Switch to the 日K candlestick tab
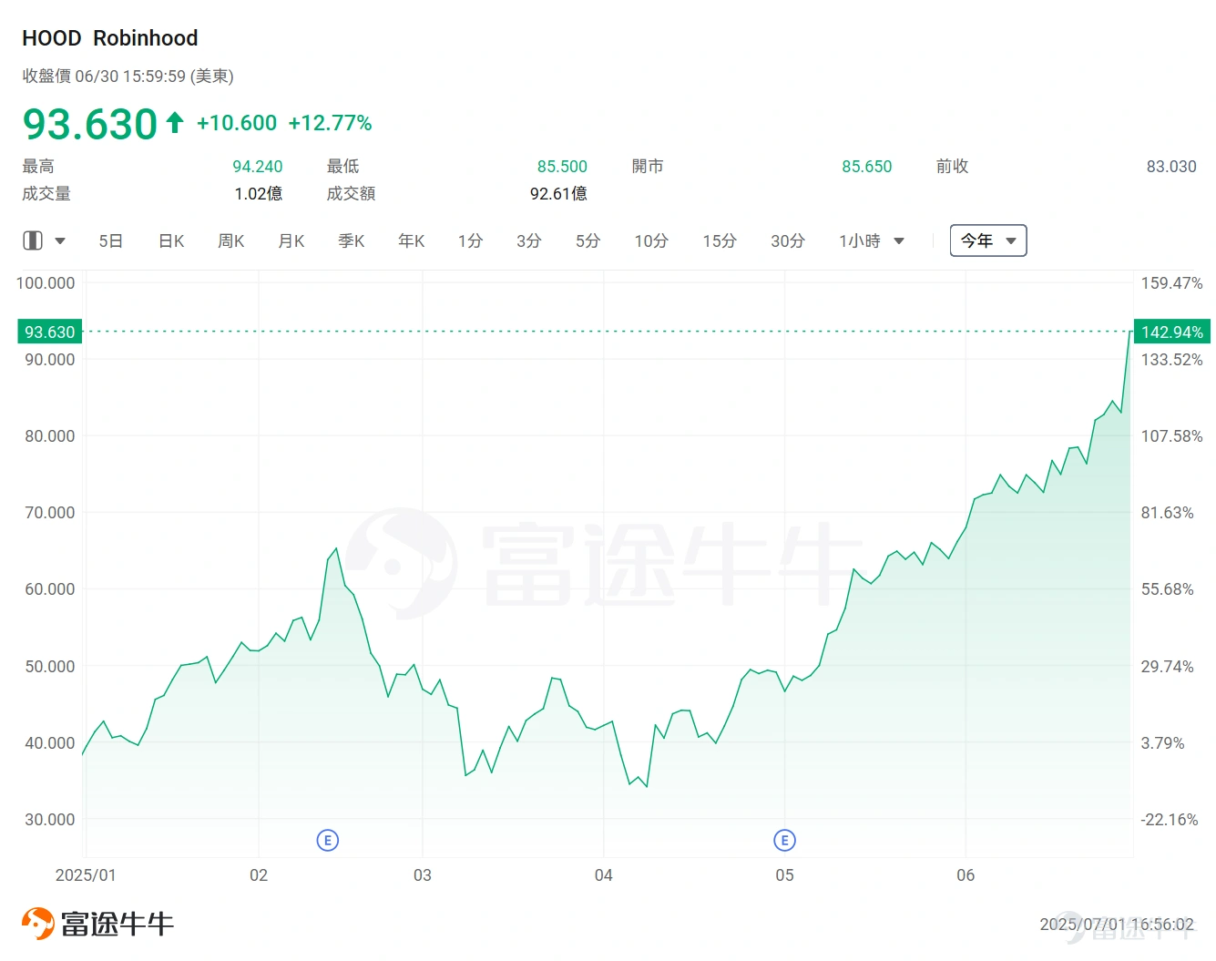The image size is (1216, 961). 170,240
